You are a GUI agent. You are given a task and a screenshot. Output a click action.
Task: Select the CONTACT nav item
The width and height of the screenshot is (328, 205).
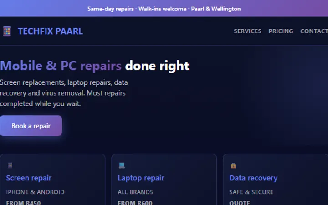[x=314, y=31]
